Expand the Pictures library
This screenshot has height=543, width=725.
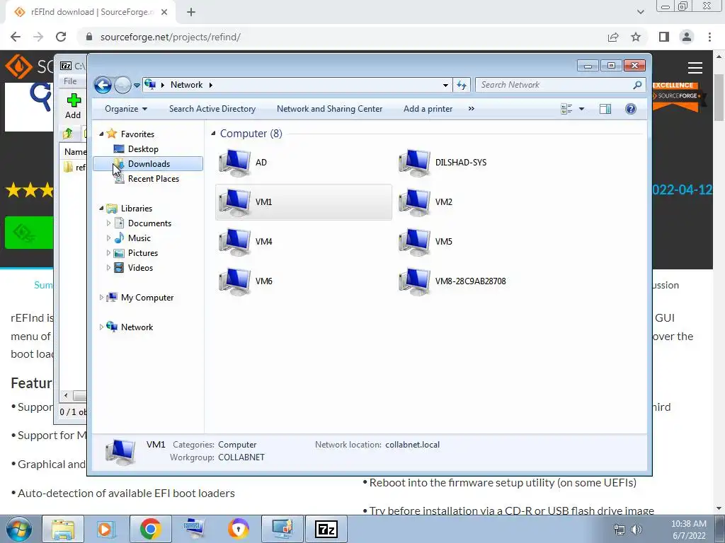[x=108, y=252]
